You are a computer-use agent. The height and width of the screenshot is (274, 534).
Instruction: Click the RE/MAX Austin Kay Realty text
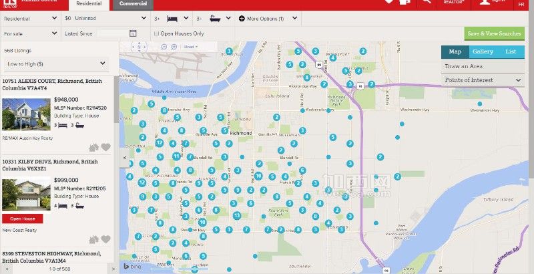point(27,138)
